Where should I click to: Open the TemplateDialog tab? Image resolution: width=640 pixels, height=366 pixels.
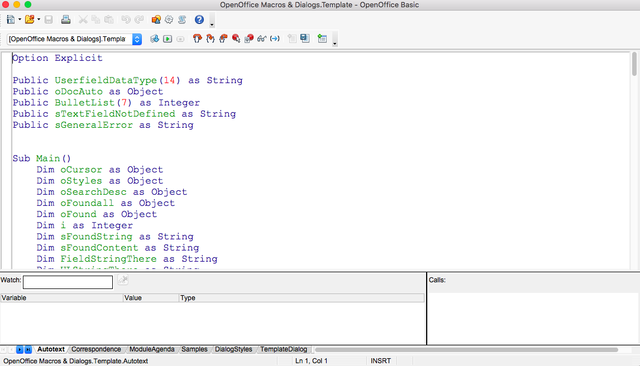[283, 349]
